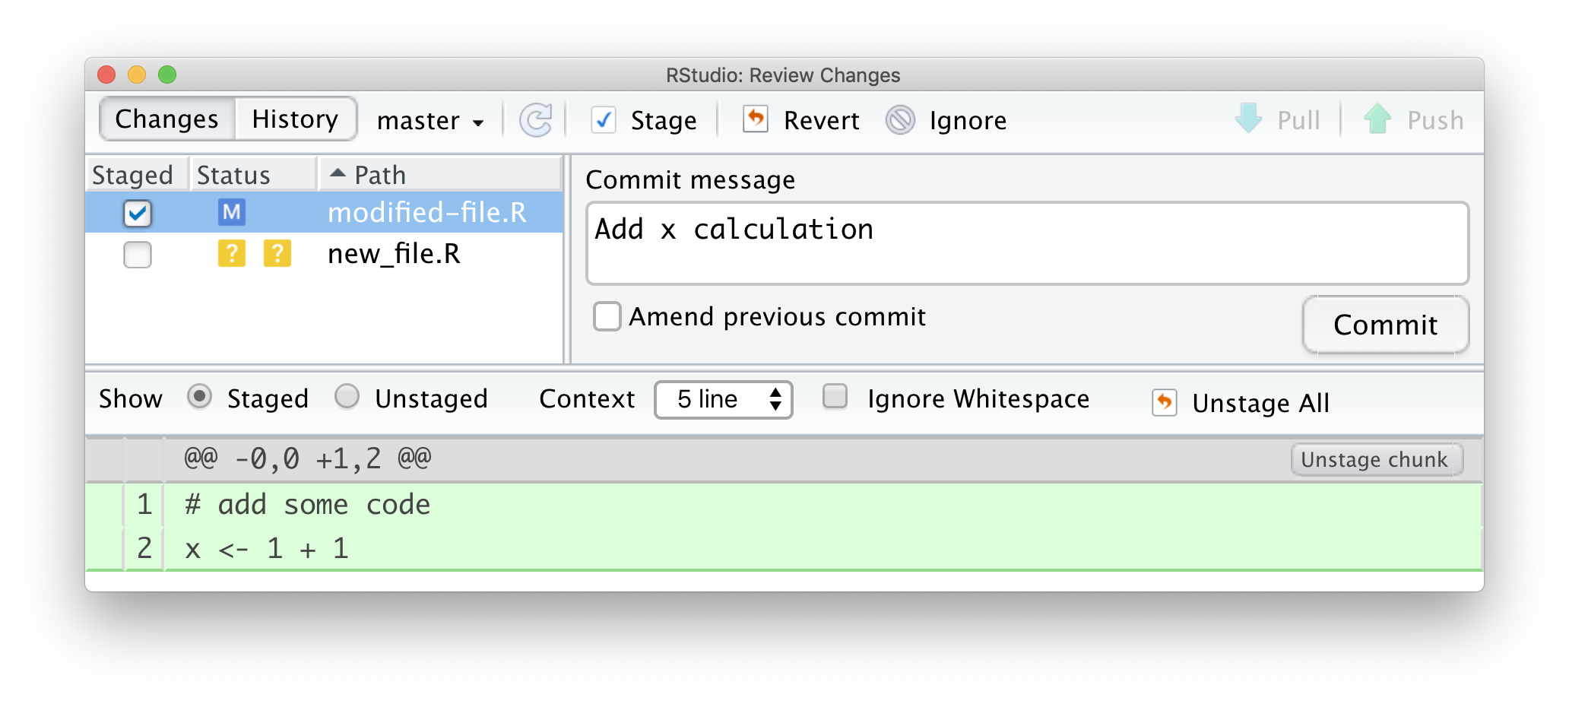Click the Path column sort arrow
1569x704 pixels.
tap(338, 173)
